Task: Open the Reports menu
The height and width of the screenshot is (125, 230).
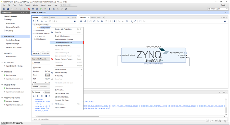Action: 28,5
